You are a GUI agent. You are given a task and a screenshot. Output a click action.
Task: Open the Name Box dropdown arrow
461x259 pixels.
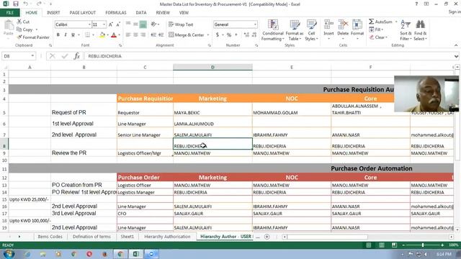[x=32, y=56]
